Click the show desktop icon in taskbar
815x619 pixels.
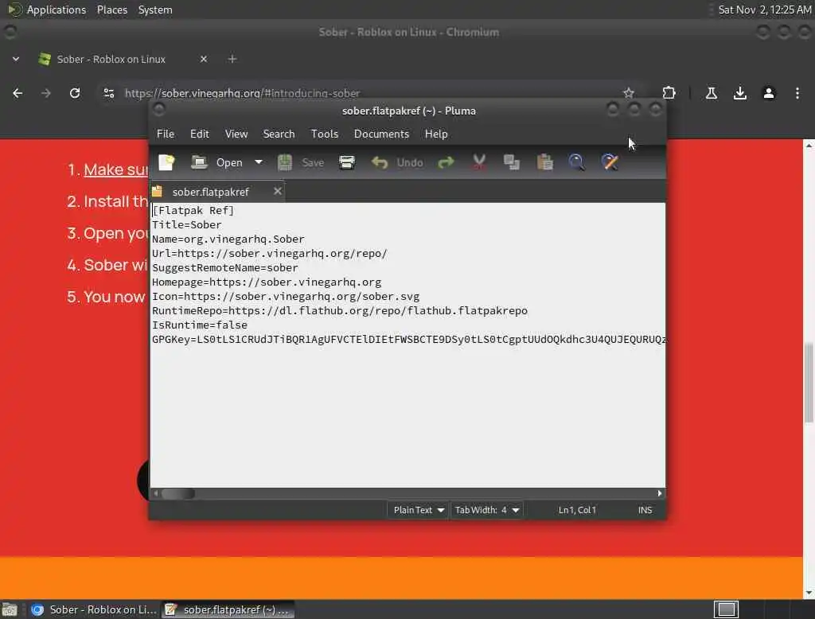(10, 609)
